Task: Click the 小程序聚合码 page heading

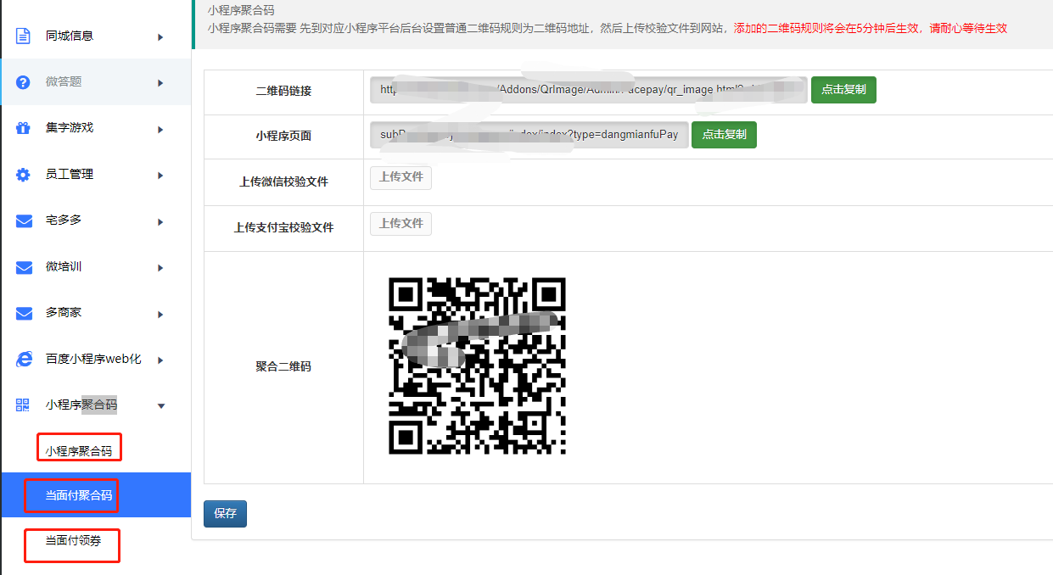Action: pyautogui.click(x=241, y=11)
